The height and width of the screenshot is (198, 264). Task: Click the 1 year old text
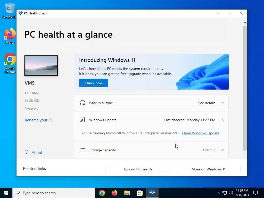pyautogui.click(x=31, y=109)
